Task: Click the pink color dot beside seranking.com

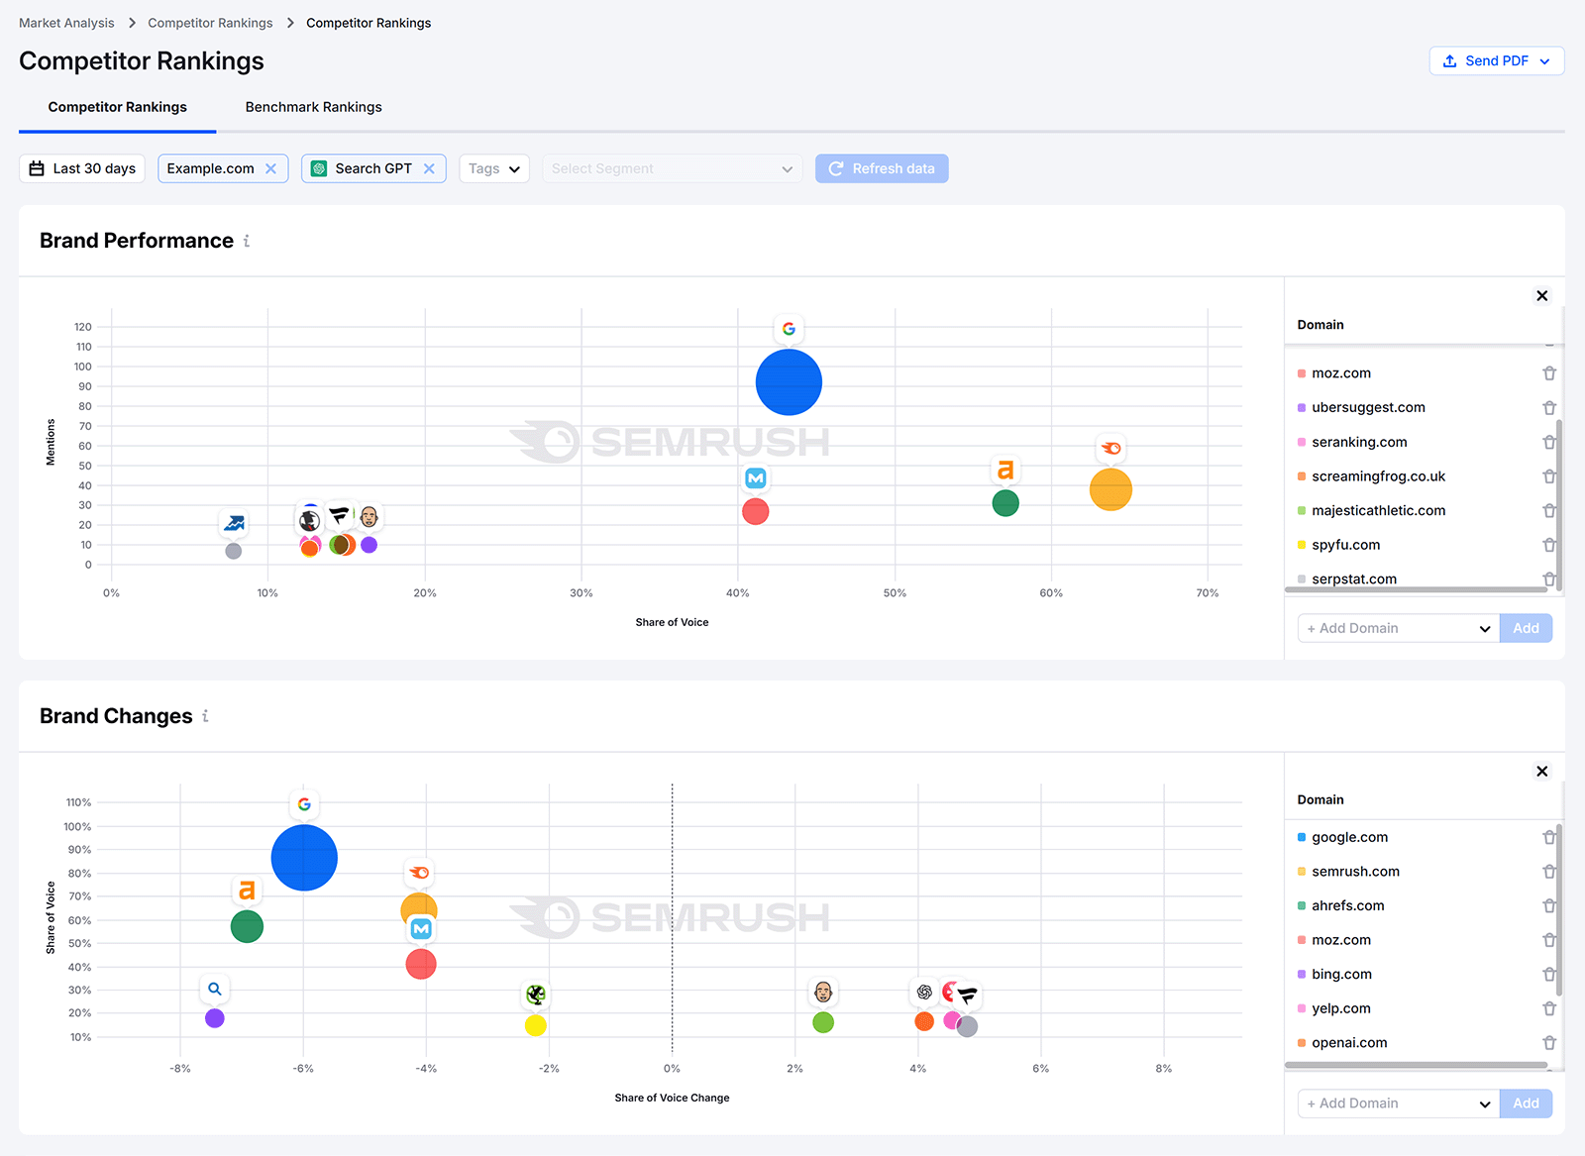Action: tap(1301, 442)
